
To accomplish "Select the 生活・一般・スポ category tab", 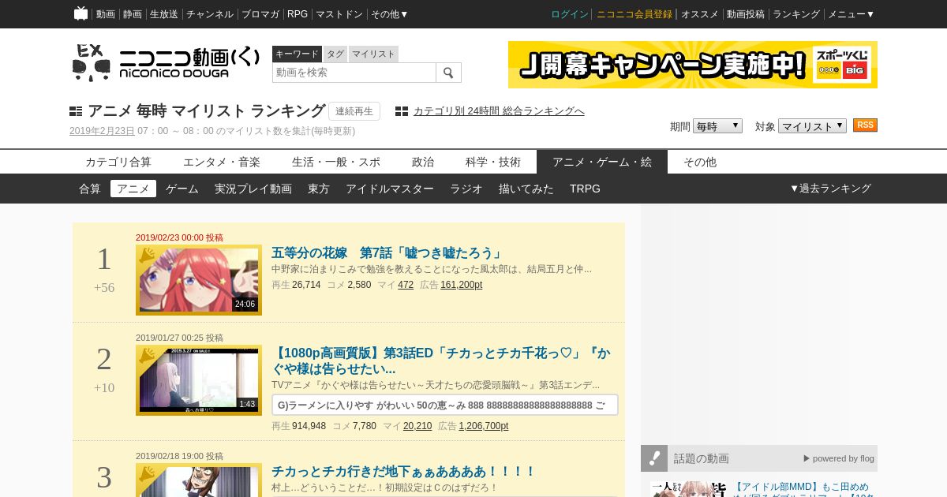I will [x=336, y=162].
